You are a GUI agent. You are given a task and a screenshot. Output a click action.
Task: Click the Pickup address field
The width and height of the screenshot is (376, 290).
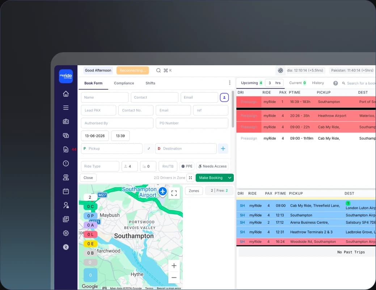click(112, 149)
